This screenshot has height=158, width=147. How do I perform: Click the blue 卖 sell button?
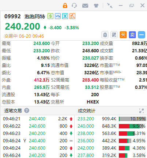coord(132,35)
